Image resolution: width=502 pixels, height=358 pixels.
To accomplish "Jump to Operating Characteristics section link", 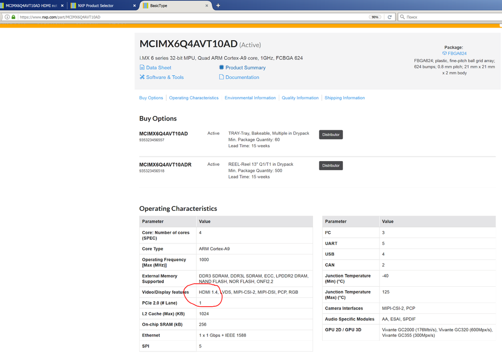I will [193, 98].
